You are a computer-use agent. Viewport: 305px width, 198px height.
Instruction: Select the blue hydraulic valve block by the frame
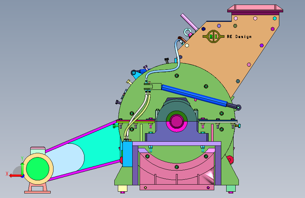click(127, 154)
